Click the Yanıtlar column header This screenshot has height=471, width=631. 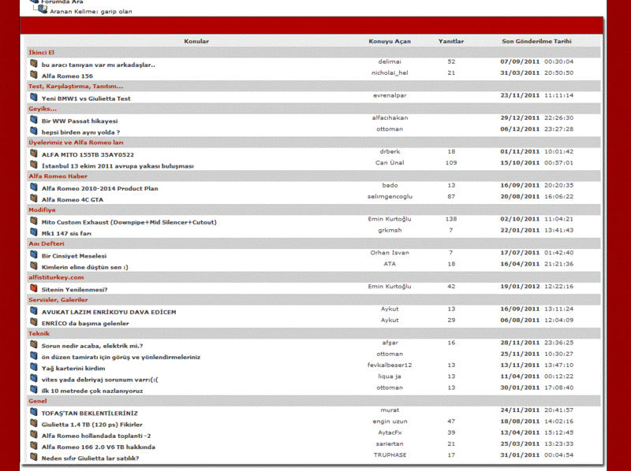pos(451,41)
